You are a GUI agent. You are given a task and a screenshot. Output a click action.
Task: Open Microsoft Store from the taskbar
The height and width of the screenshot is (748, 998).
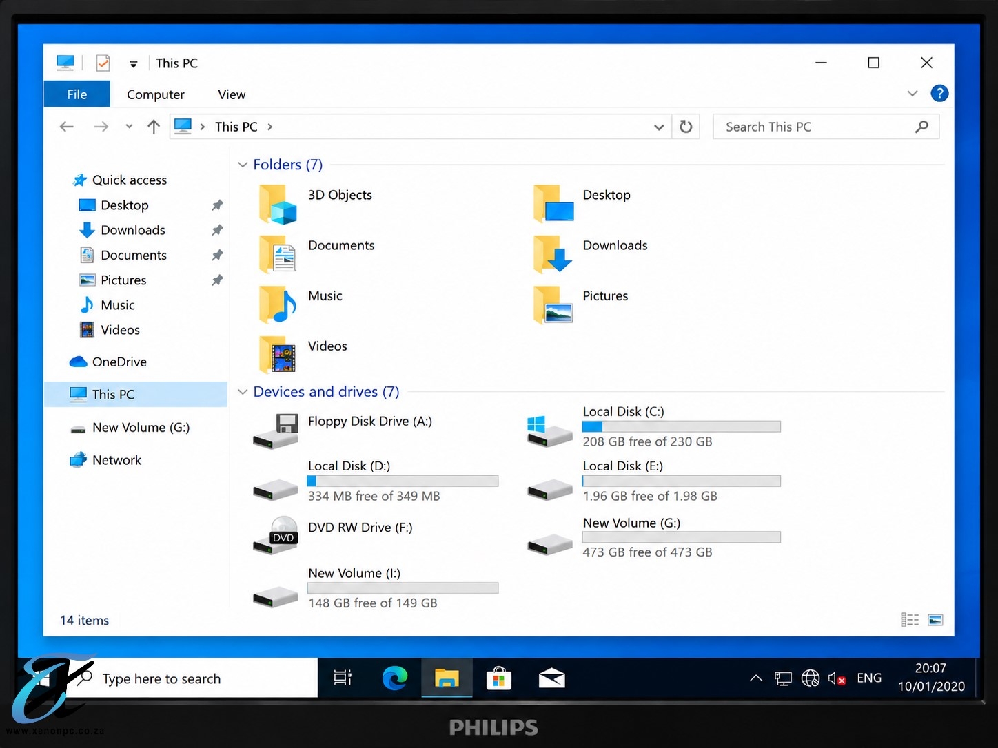[499, 678]
